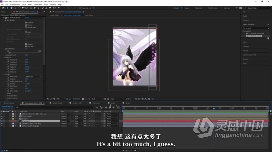Click the stopwatch next to Velocity
The image size is (272, 152).
click(x=8, y=79)
